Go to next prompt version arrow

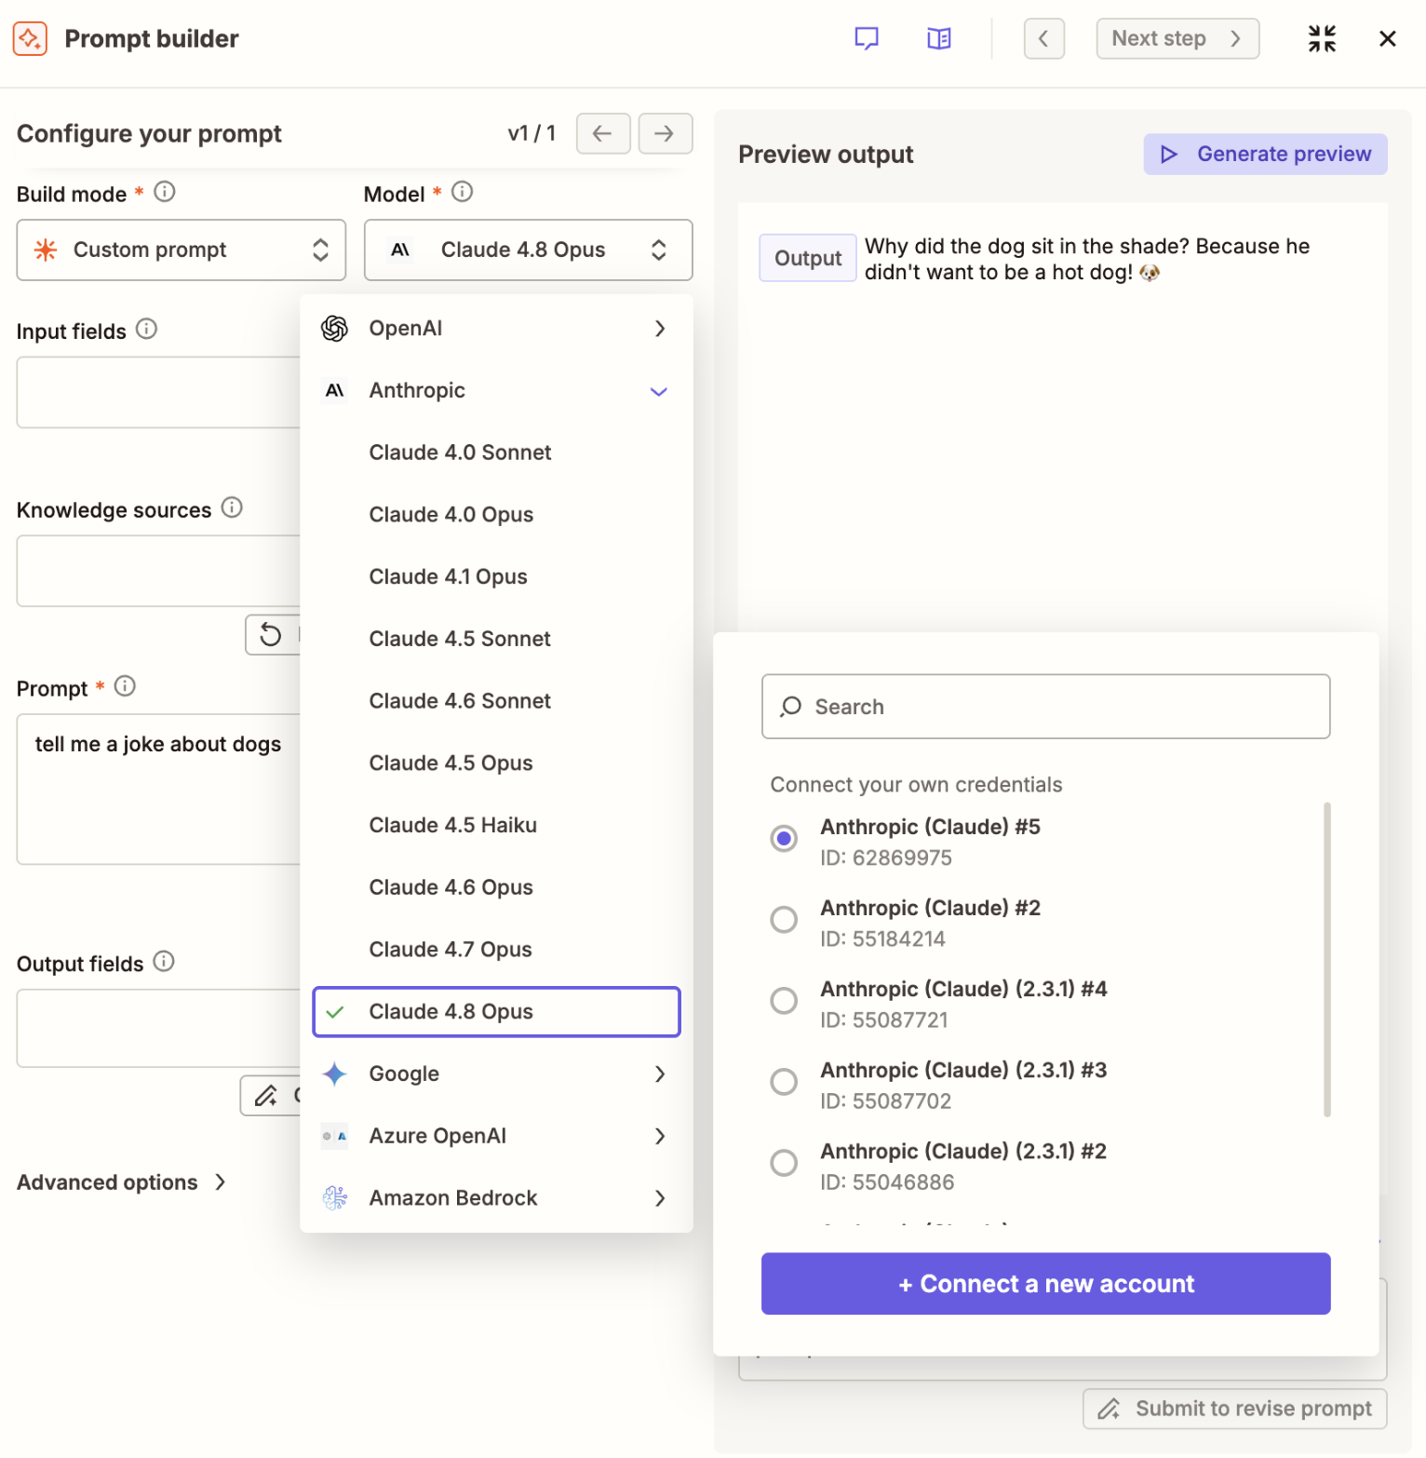point(665,133)
